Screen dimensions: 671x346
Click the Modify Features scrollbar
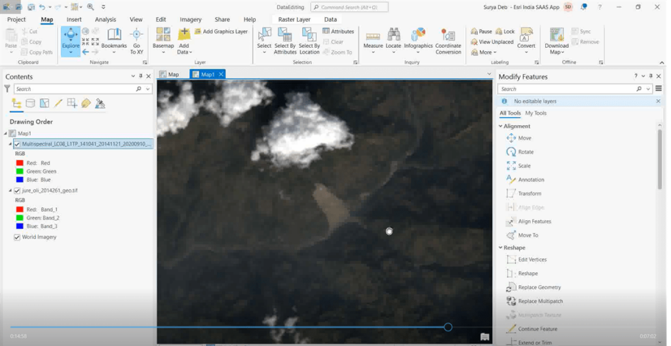pyautogui.click(x=659, y=159)
